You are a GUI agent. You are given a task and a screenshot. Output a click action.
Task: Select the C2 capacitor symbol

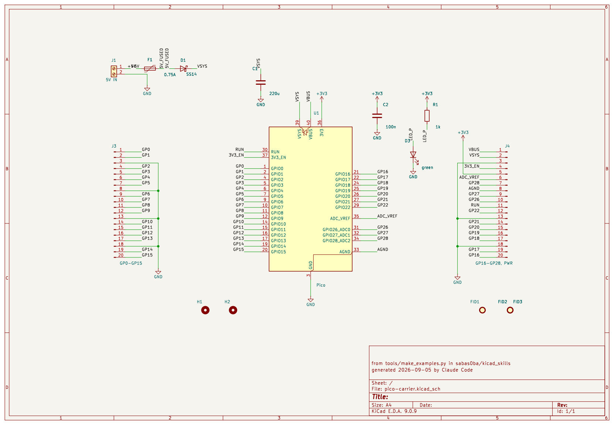pyautogui.click(x=377, y=116)
